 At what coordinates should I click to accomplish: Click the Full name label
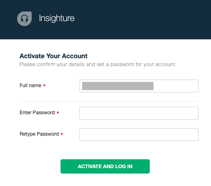[x=30, y=85]
